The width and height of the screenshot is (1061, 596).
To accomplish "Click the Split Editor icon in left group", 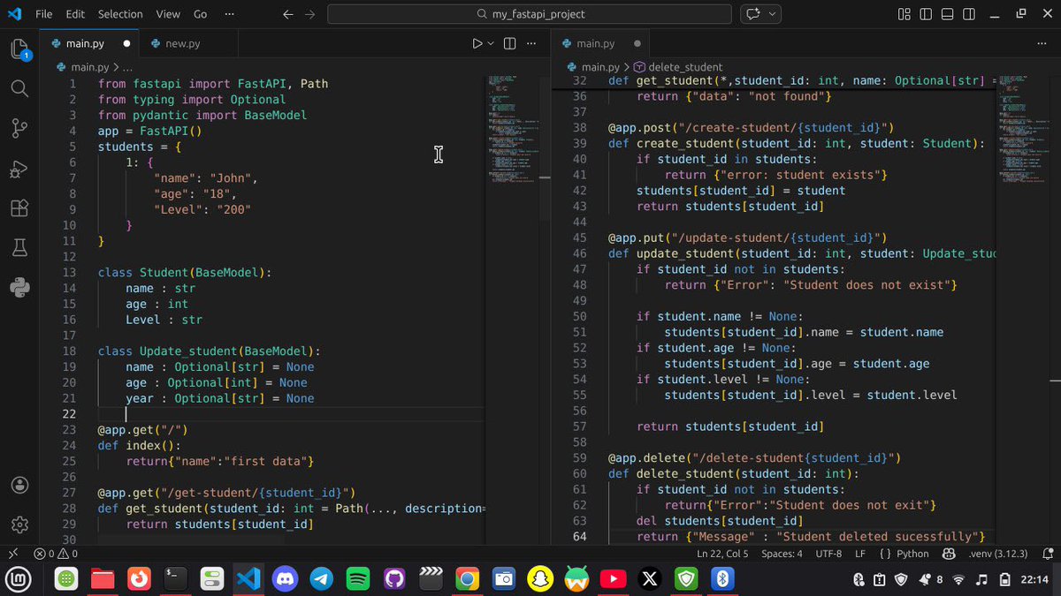I will coord(510,43).
